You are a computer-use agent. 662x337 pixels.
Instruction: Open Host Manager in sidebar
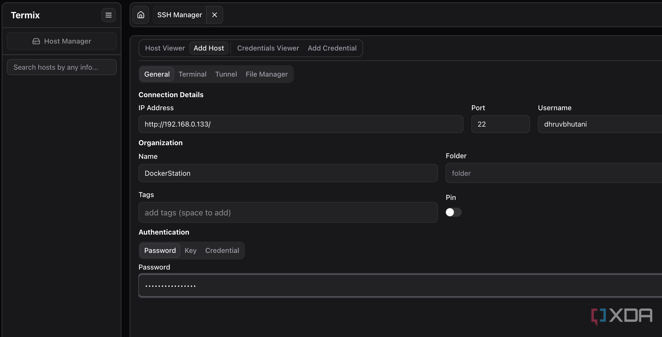pyautogui.click(x=62, y=41)
